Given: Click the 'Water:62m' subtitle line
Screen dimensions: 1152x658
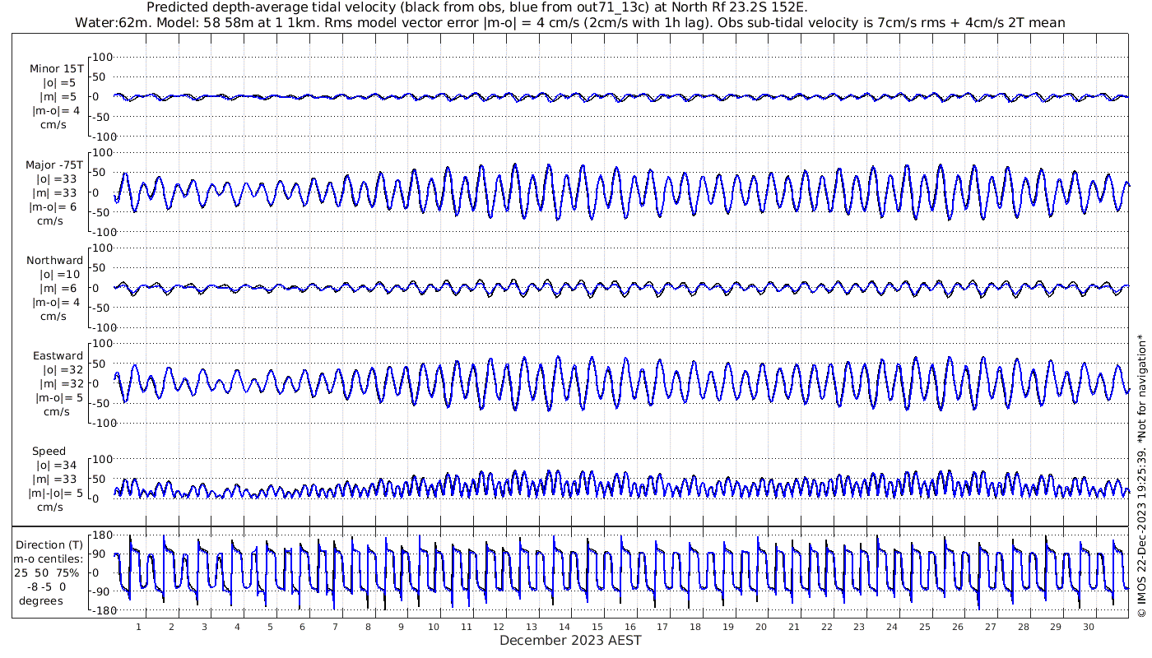Looking at the screenshot, I should click(x=570, y=23).
